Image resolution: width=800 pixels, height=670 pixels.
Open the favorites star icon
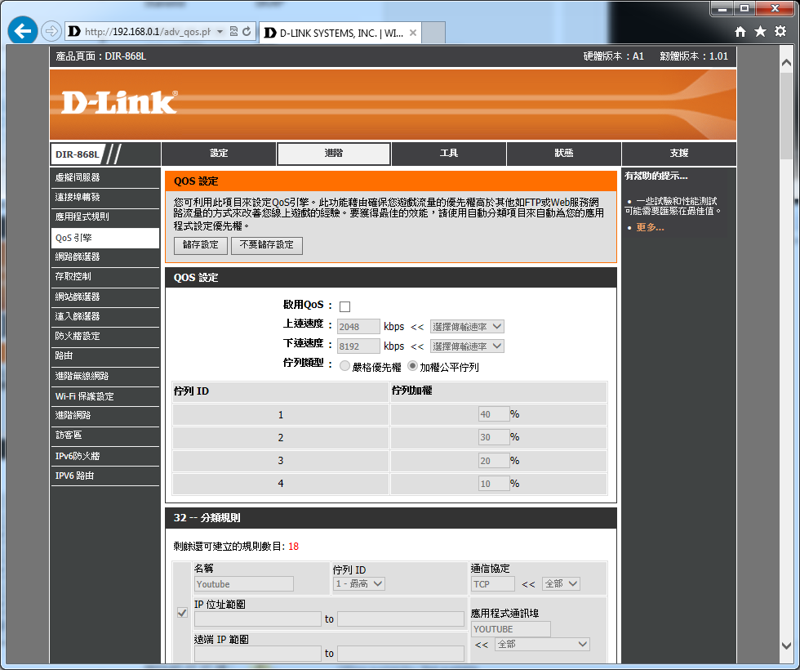point(760,32)
